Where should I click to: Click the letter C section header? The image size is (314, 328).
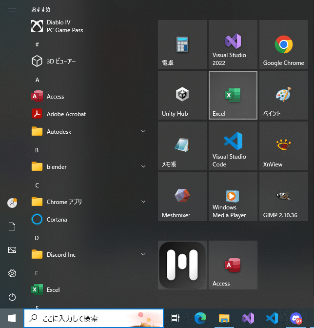pyautogui.click(x=37, y=185)
